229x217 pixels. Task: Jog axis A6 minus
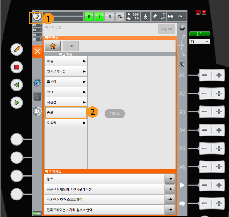pyautogui.click(x=205, y=167)
